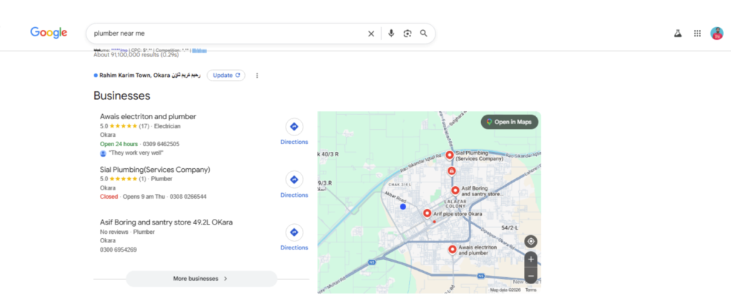
Task: Click Arif pipe store Okara map pin
Action: (x=427, y=213)
